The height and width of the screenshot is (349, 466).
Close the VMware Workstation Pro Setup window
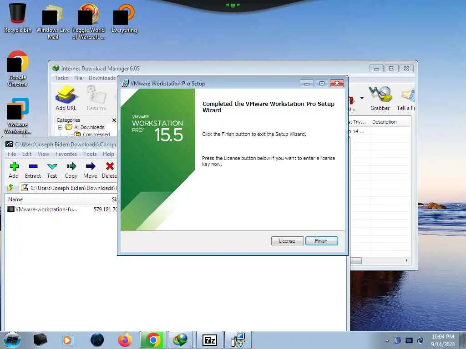click(337, 84)
